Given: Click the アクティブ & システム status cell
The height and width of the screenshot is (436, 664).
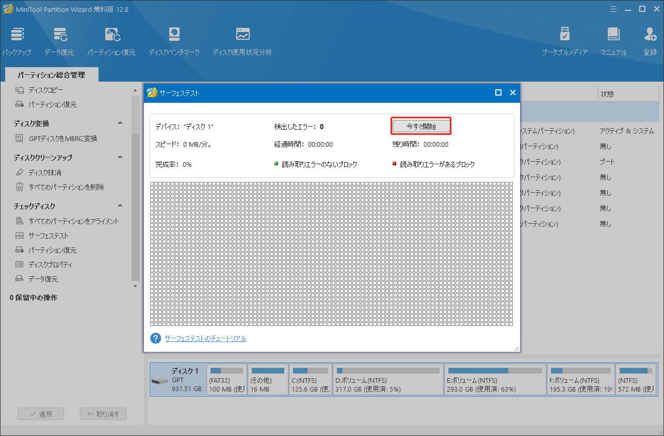Looking at the screenshot, I should pyautogui.click(x=626, y=131).
